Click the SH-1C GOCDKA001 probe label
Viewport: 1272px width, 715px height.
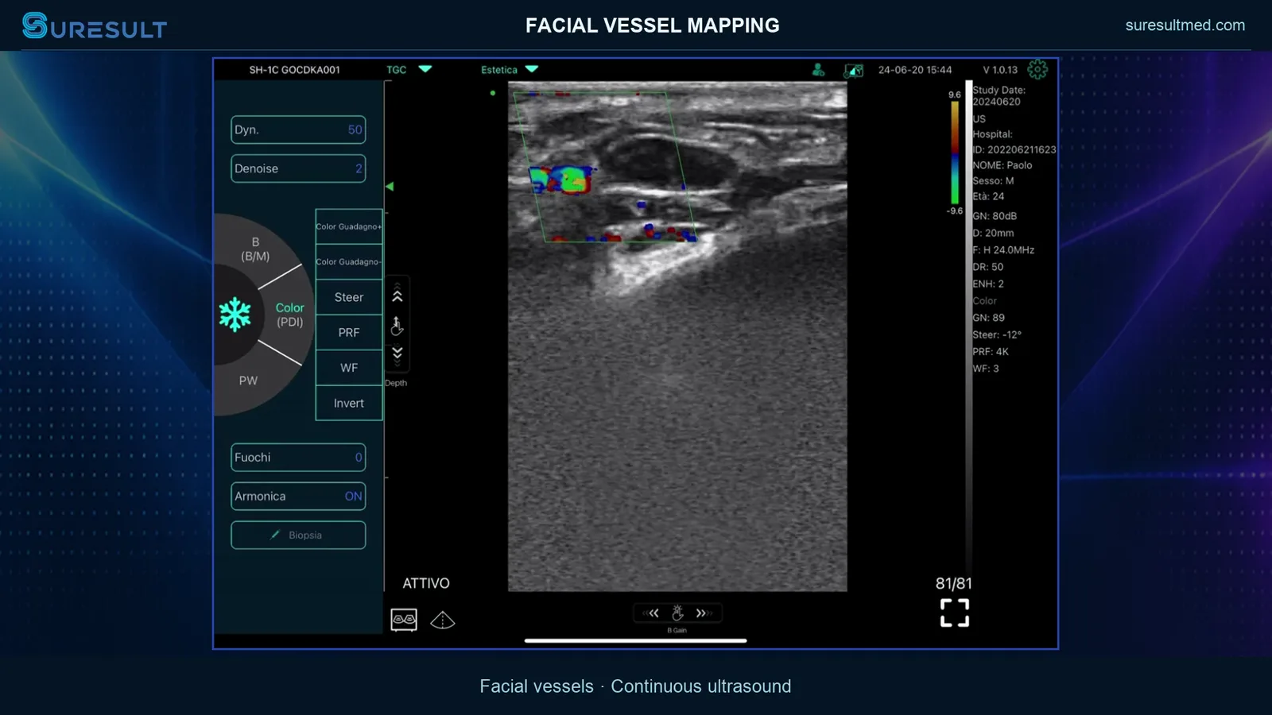295,70
